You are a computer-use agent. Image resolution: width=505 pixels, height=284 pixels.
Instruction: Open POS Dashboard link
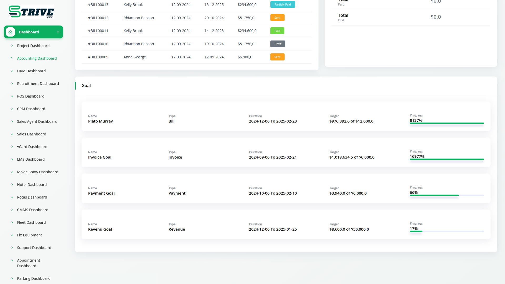click(x=31, y=96)
